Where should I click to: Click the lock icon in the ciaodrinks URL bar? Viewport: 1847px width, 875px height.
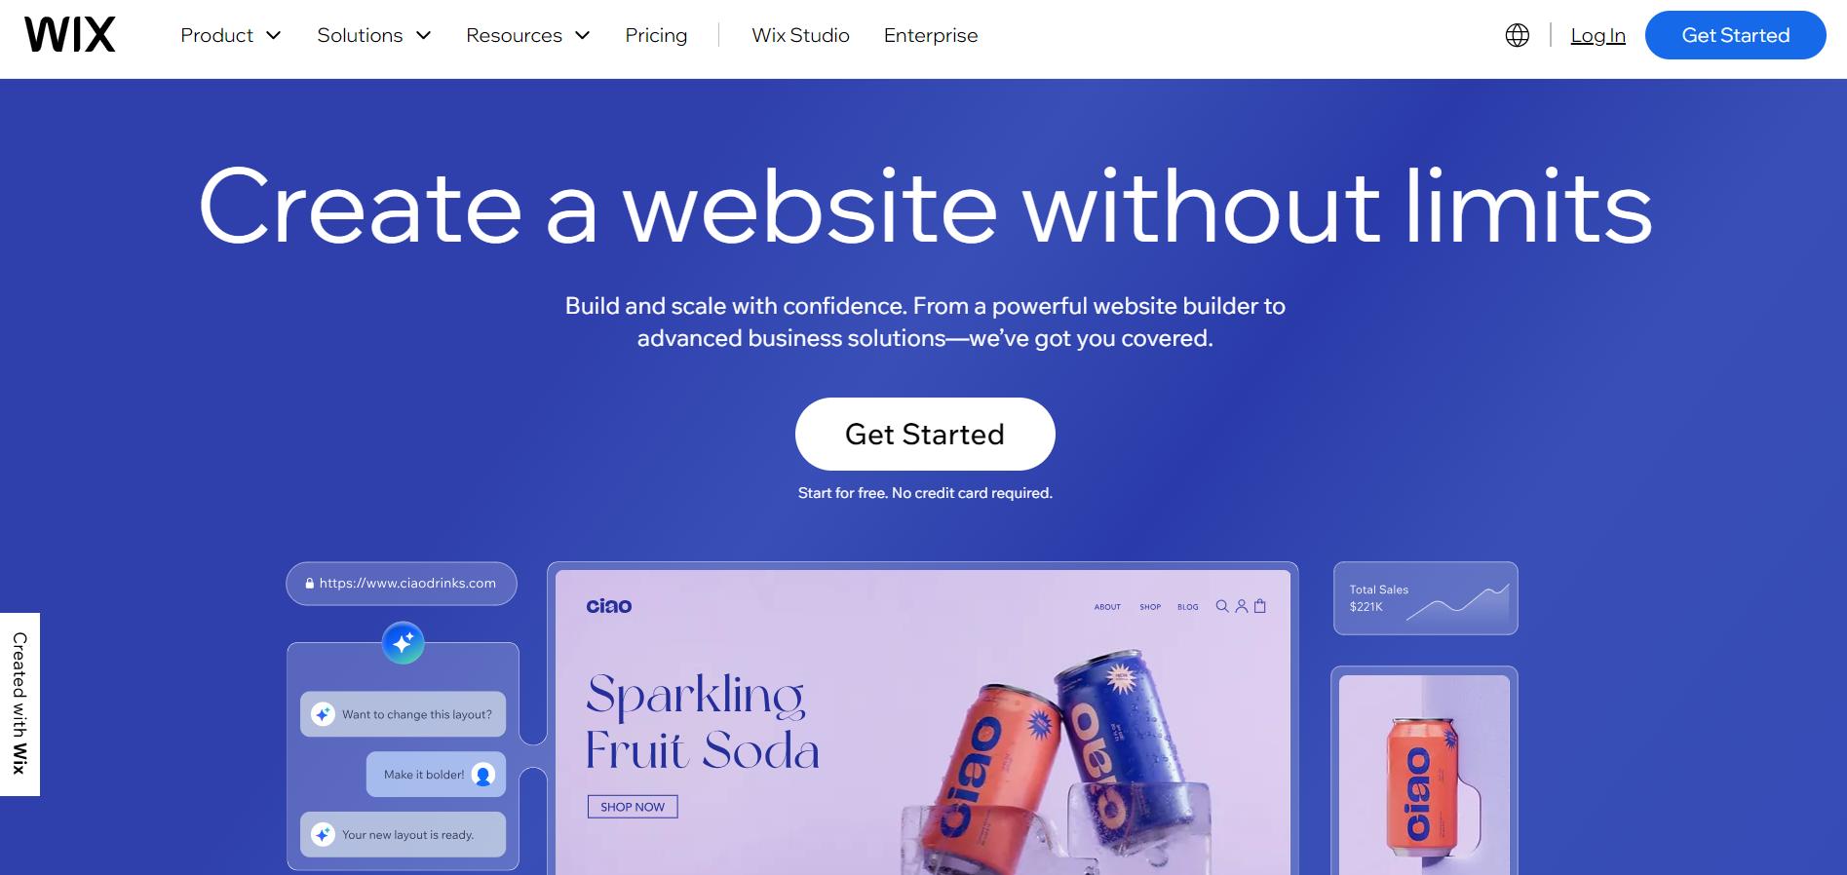point(310,584)
